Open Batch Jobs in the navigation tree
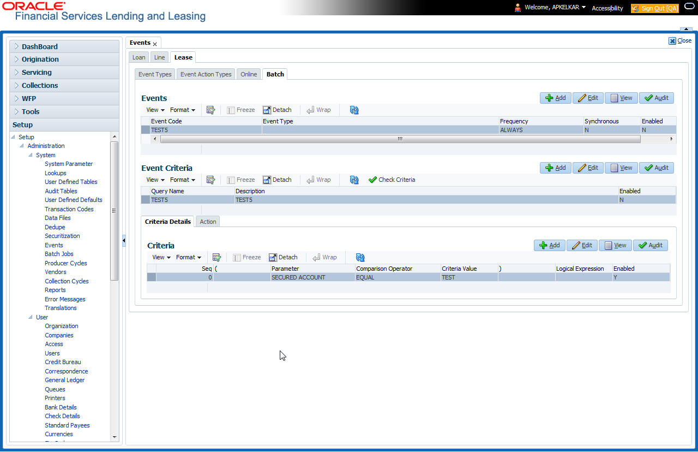Viewport: 698px width, 452px height. tap(59, 254)
